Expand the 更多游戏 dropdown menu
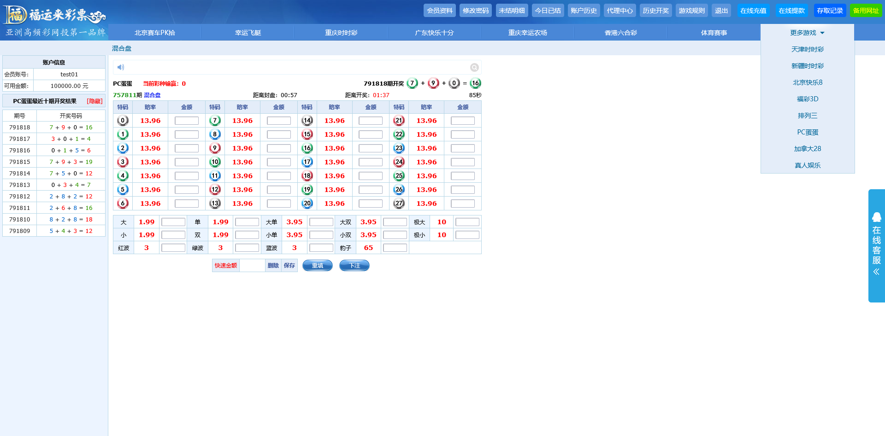 click(807, 33)
